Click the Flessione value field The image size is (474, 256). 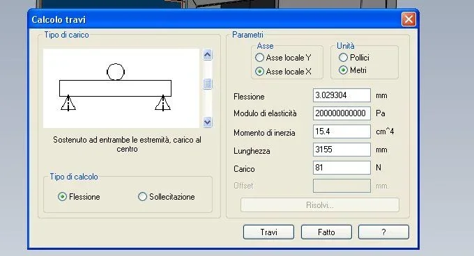(x=342, y=95)
